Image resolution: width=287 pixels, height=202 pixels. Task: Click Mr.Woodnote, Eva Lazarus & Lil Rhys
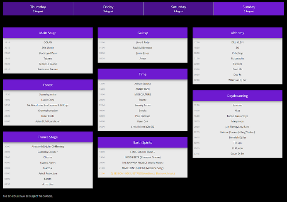click(48, 105)
